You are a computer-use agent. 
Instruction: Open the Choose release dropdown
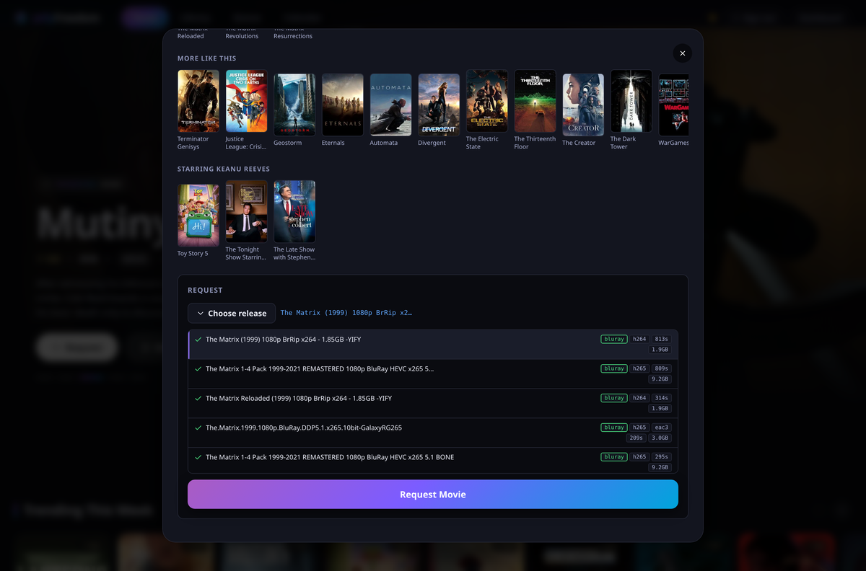pyautogui.click(x=232, y=313)
